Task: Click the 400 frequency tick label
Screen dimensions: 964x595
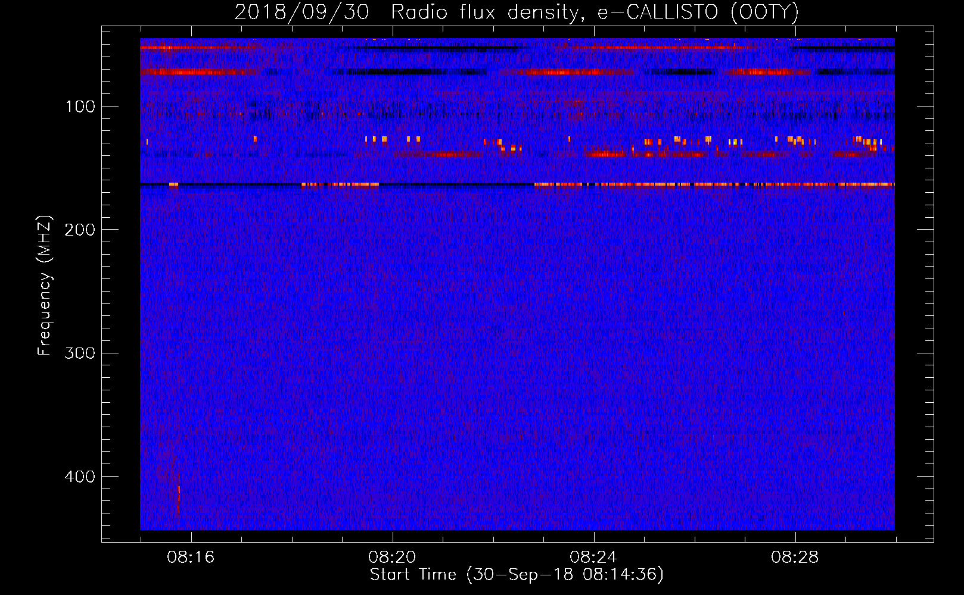Action: point(80,477)
